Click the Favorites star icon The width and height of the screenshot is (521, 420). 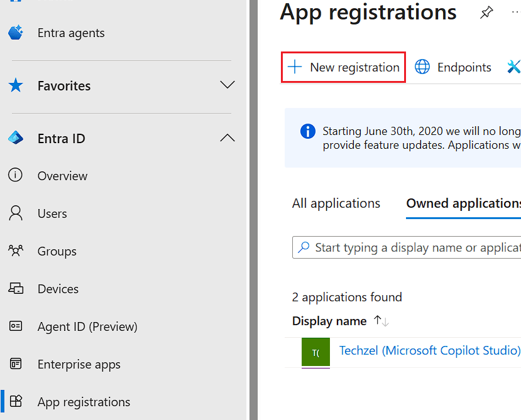click(16, 85)
